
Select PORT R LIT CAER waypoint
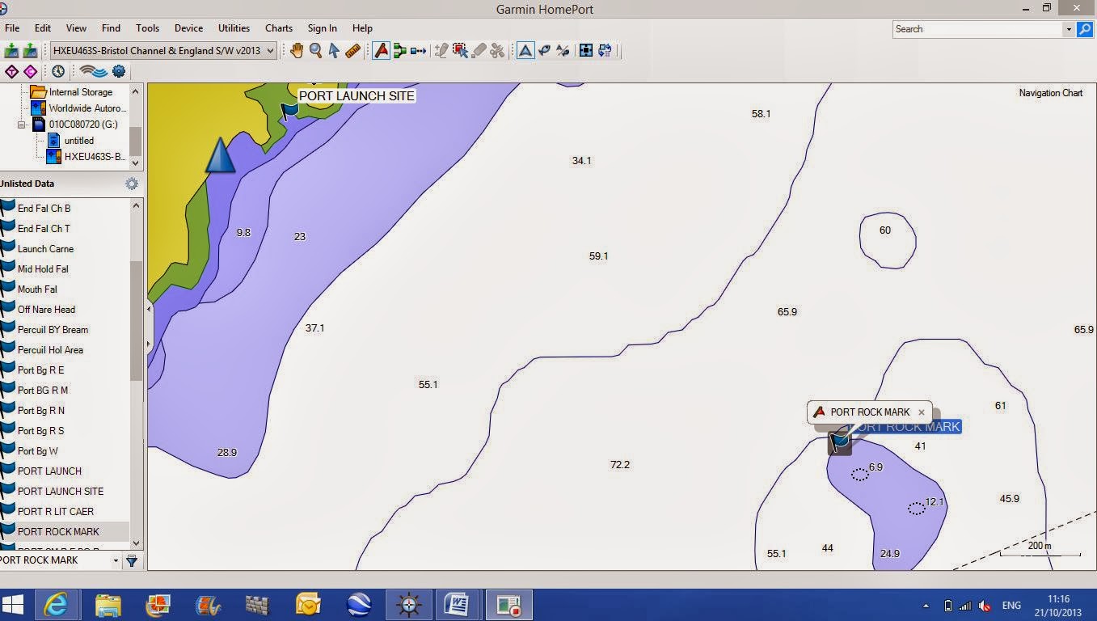tap(56, 512)
